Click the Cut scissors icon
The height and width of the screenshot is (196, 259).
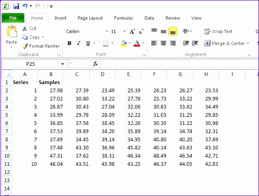point(24,28)
